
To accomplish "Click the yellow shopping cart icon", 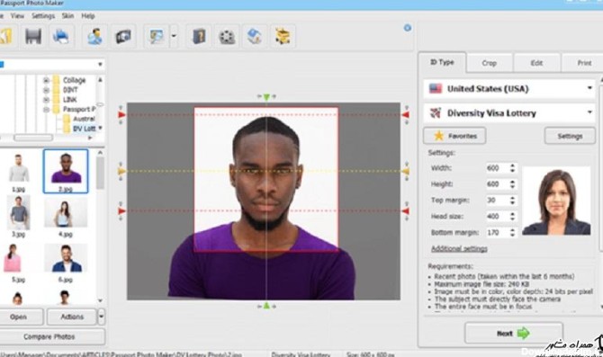I will pos(283,37).
